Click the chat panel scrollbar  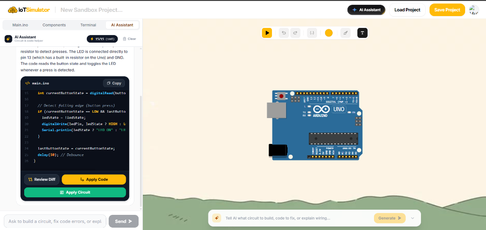[141, 151]
